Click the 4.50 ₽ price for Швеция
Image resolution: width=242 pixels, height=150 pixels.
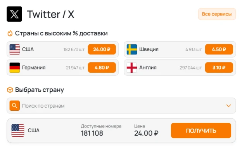click(x=219, y=49)
